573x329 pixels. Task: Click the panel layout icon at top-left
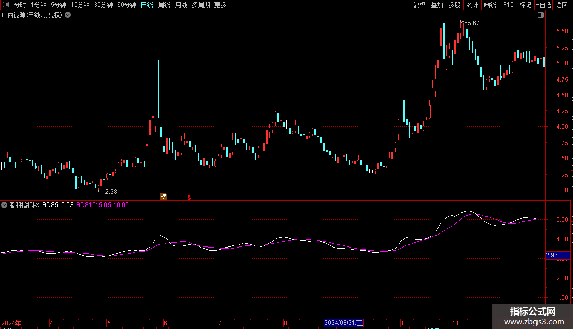(x=6, y=5)
